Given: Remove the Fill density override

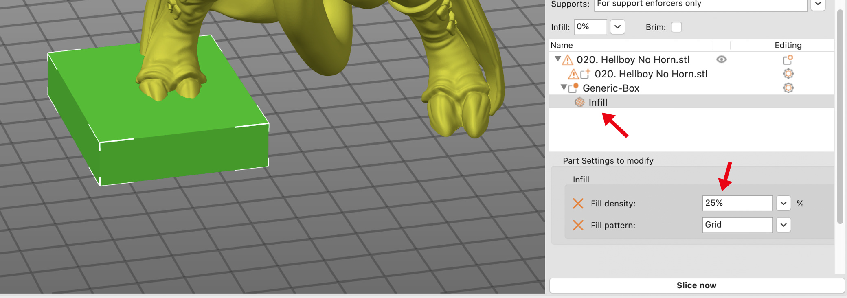Looking at the screenshot, I should (578, 203).
